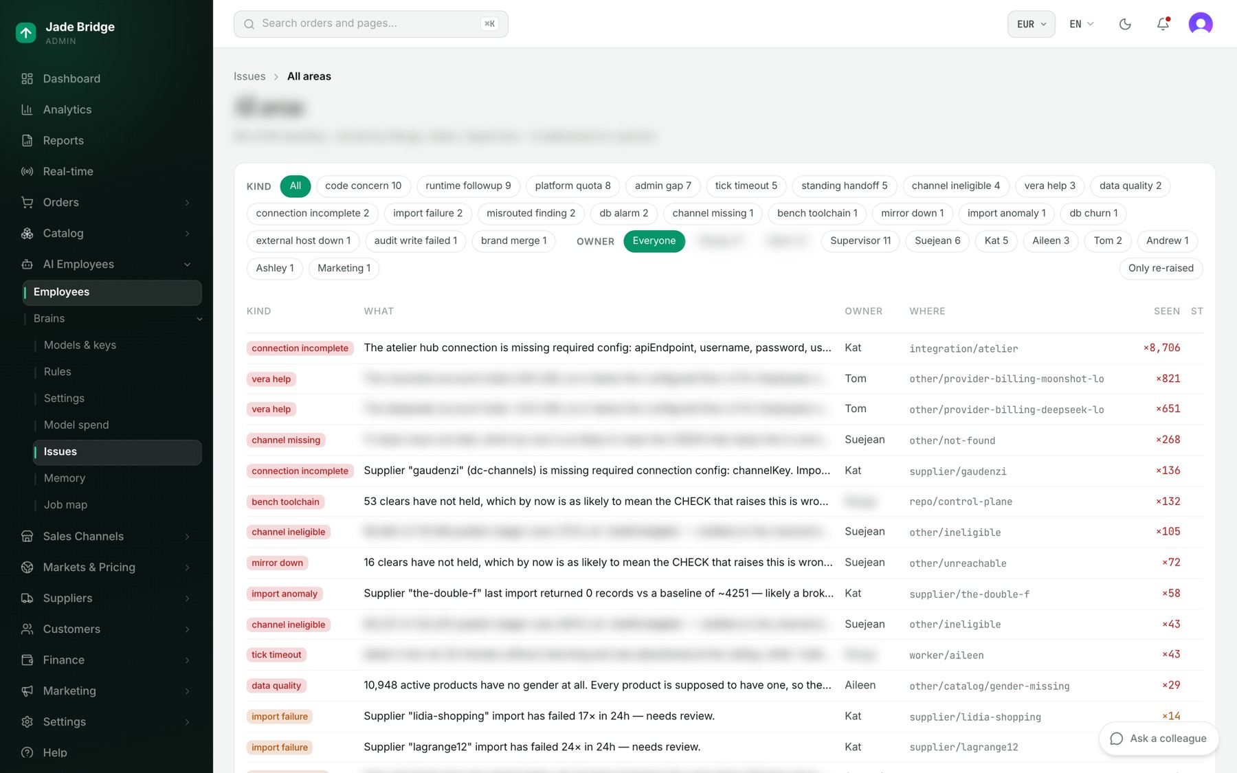
Task: Click the Jade Bridge logo icon
Action: click(x=26, y=32)
